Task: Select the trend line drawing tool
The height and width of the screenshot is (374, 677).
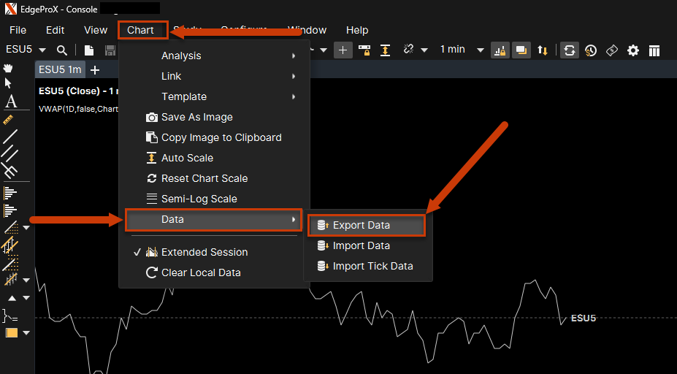Action: coord(10,136)
